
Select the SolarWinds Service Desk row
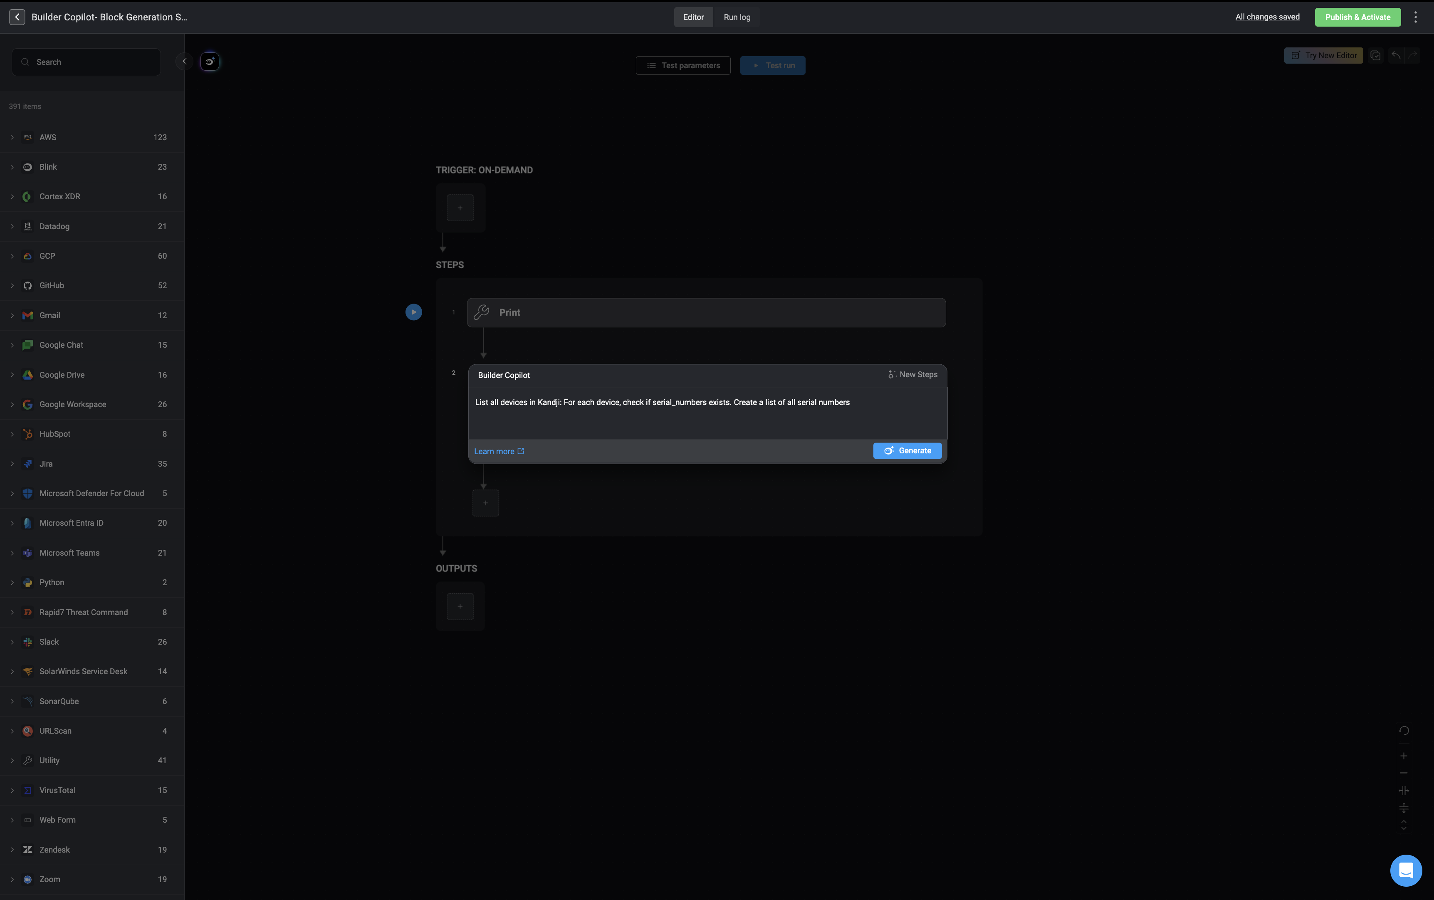point(92,671)
